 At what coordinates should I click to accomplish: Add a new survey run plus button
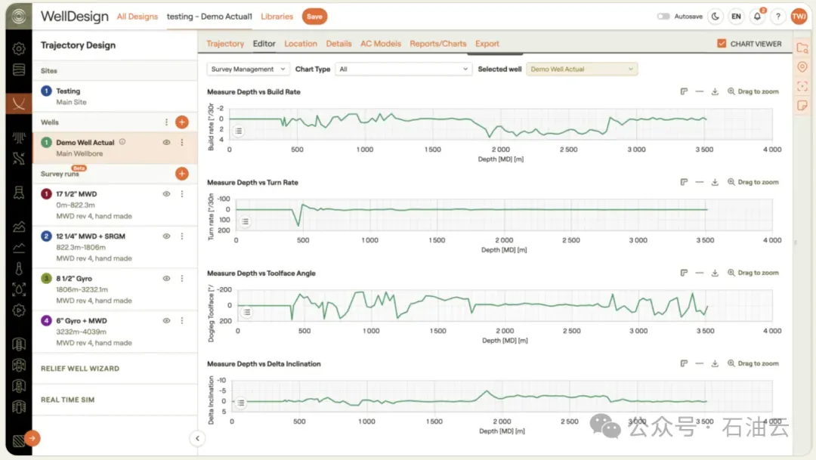(x=181, y=174)
